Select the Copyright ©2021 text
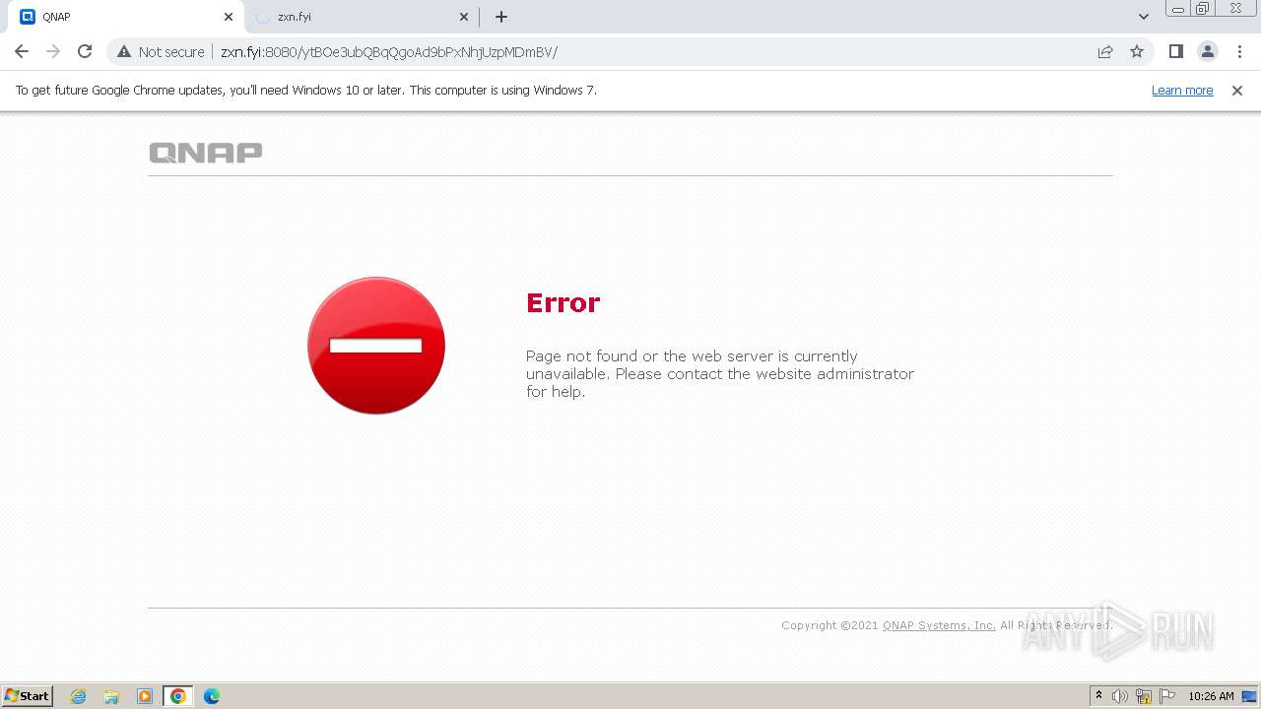 pyautogui.click(x=830, y=625)
